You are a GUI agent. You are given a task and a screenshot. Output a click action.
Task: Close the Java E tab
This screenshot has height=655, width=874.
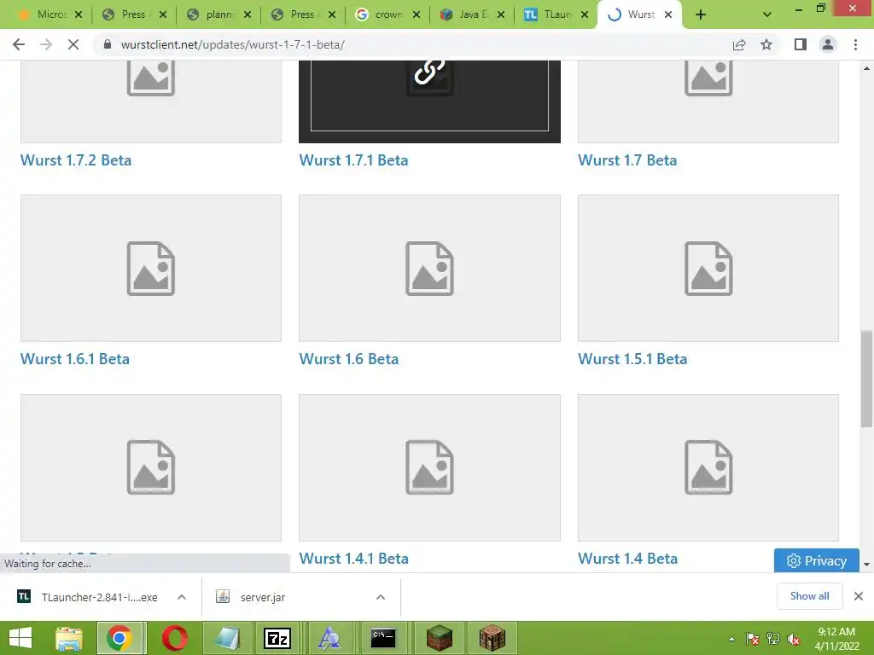pyautogui.click(x=500, y=15)
